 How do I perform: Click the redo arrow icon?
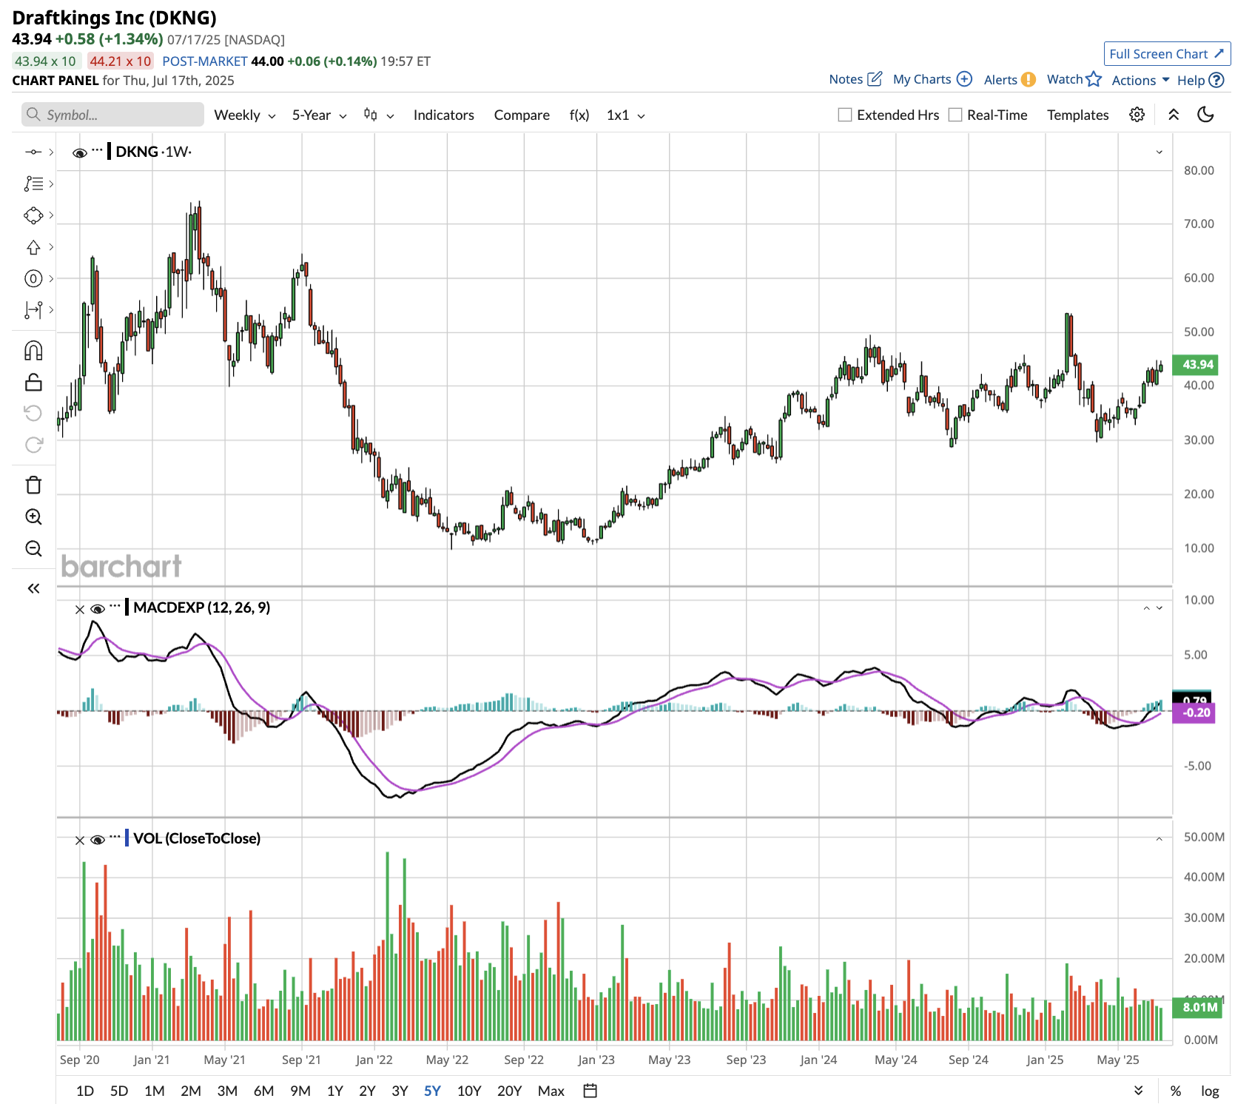click(x=33, y=445)
